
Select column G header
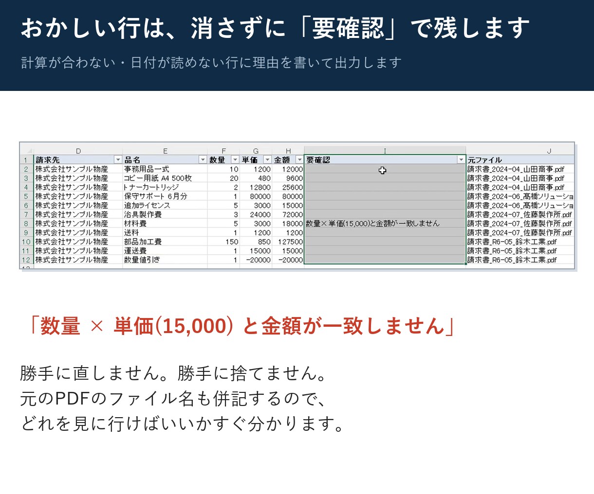(x=256, y=151)
